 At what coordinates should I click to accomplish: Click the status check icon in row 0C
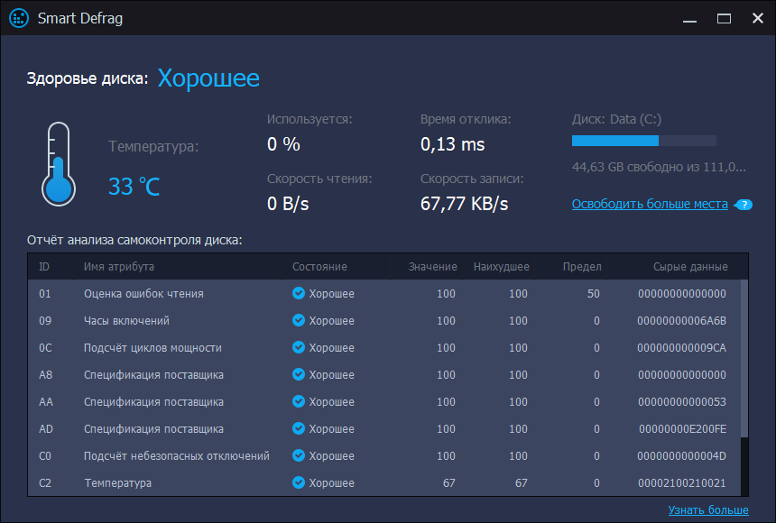point(299,347)
